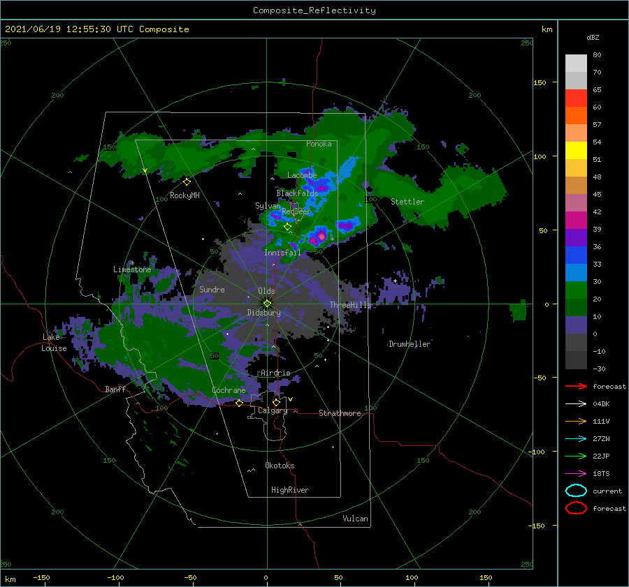Click the dBZ legend heading
629x587 pixels.
[593, 37]
